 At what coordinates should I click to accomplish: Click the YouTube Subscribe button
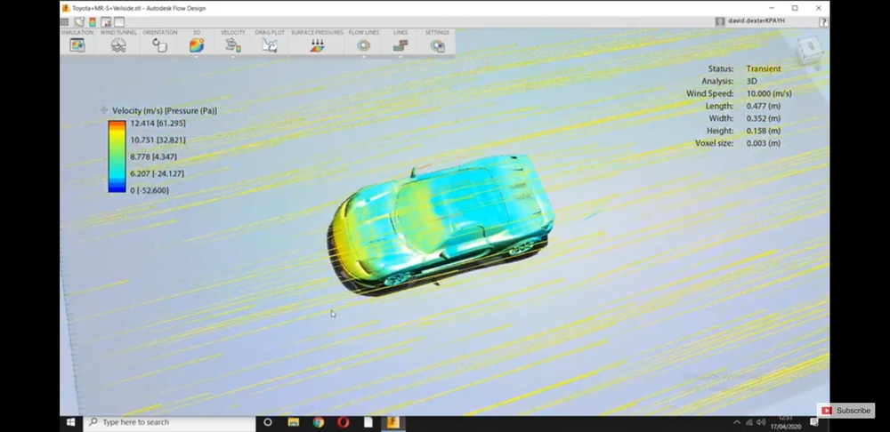[845, 411]
